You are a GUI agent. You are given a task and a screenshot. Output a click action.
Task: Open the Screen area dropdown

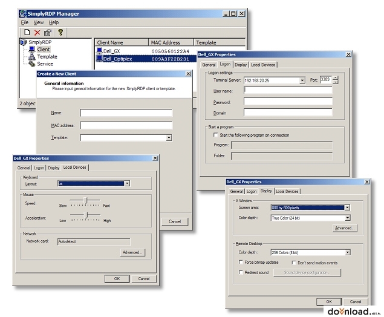[x=347, y=208]
